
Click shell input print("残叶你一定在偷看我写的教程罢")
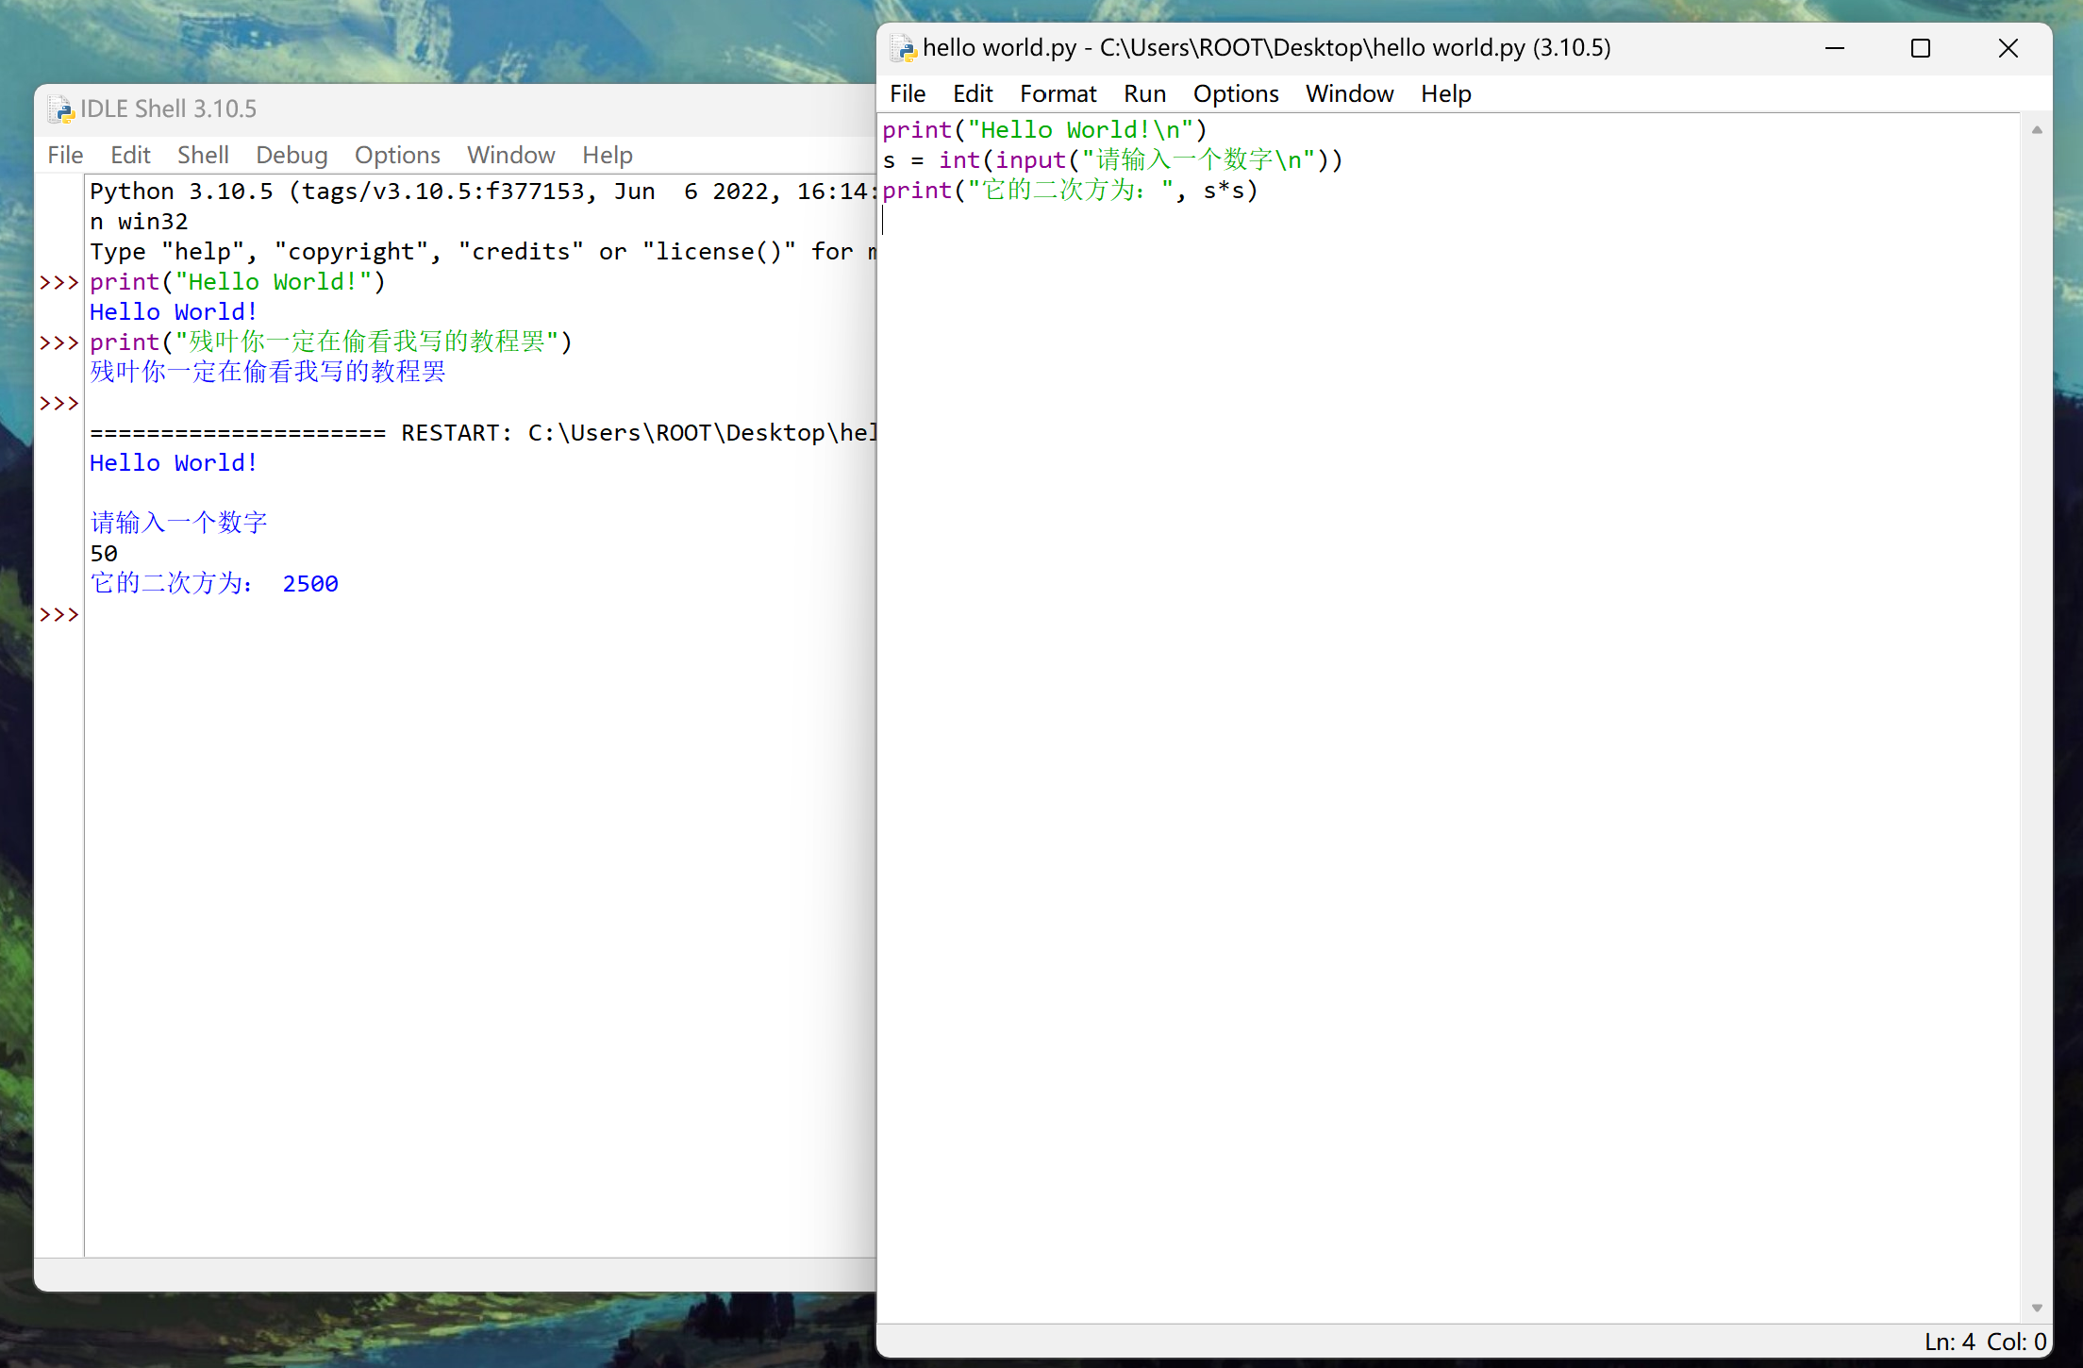coord(331,342)
